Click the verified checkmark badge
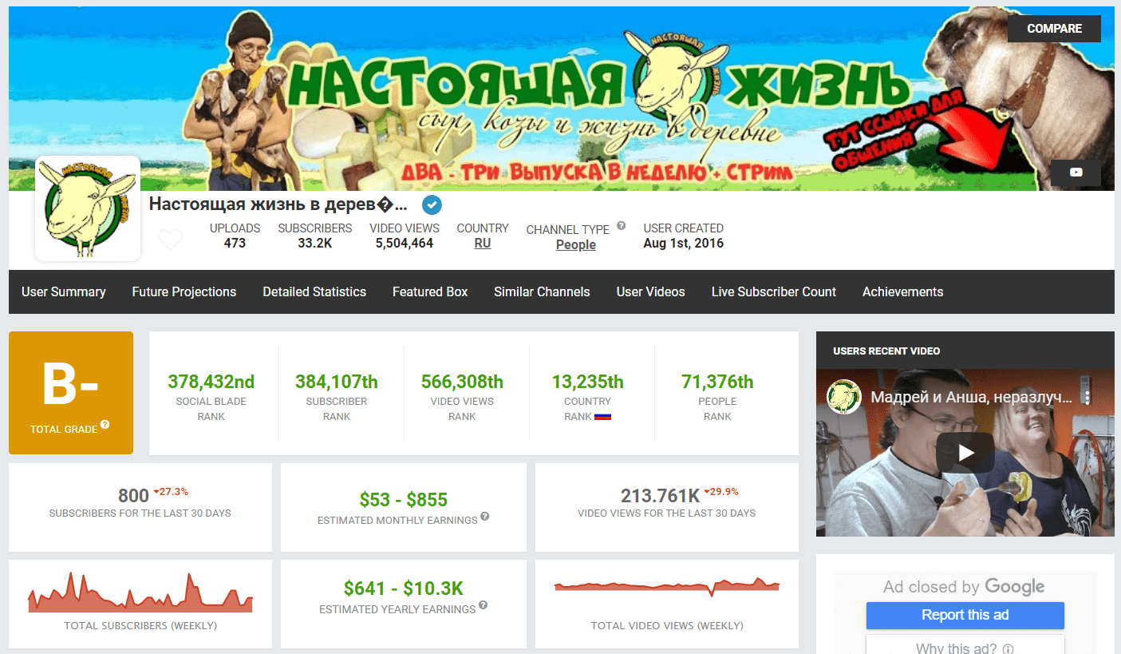Screen dimensions: 1121x654 click(432, 205)
